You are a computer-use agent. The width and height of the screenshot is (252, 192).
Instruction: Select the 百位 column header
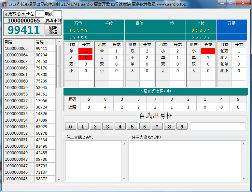pyautogui.click(x=140, y=23)
